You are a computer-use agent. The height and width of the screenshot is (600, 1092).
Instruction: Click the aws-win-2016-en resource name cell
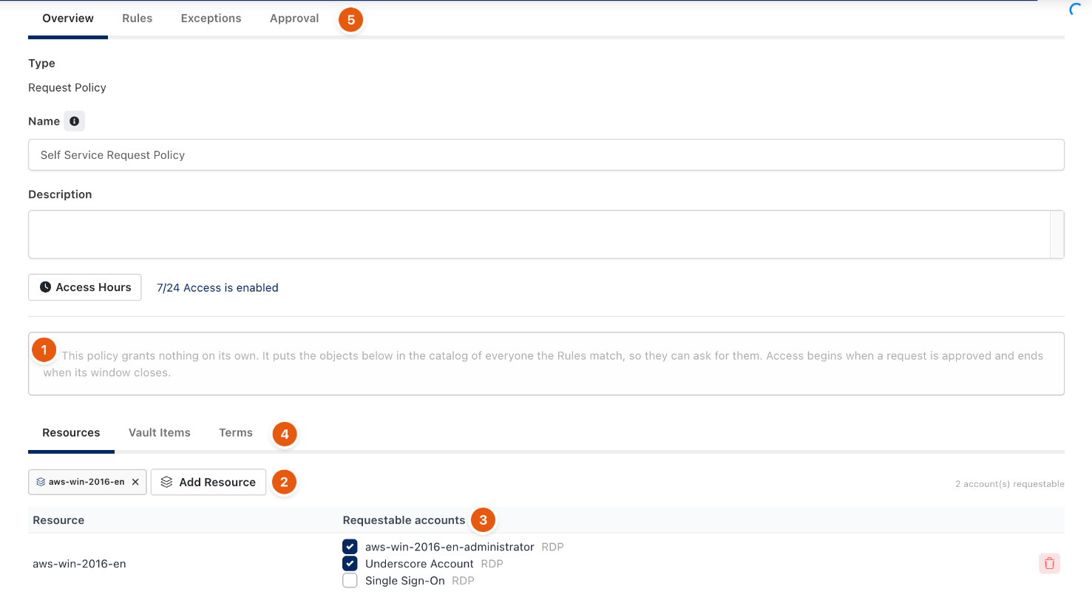79,564
